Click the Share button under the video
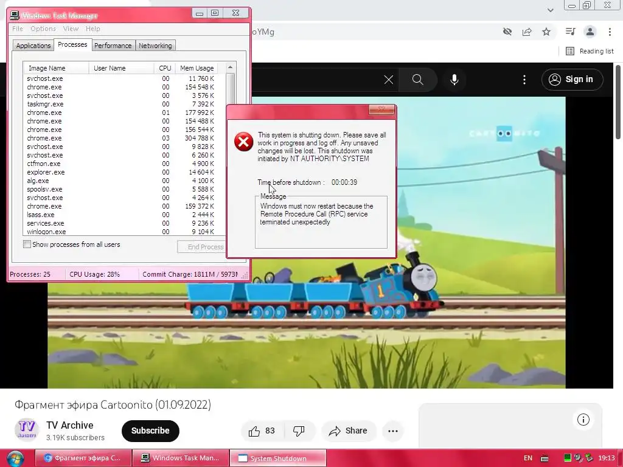The width and height of the screenshot is (623, 467). (349, 431)
